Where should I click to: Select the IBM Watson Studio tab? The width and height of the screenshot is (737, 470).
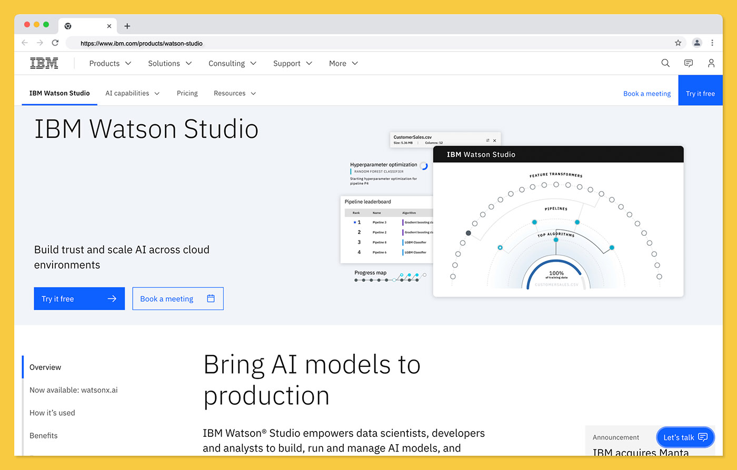pos(59,93)
